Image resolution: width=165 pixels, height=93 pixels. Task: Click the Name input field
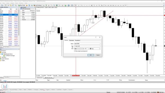pyautogui.click(x=87, y=44)
